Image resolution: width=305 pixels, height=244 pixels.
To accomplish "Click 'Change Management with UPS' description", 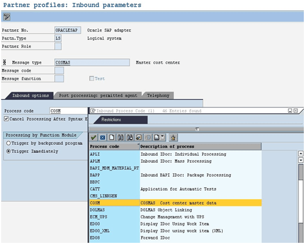I will click(172, 217).
